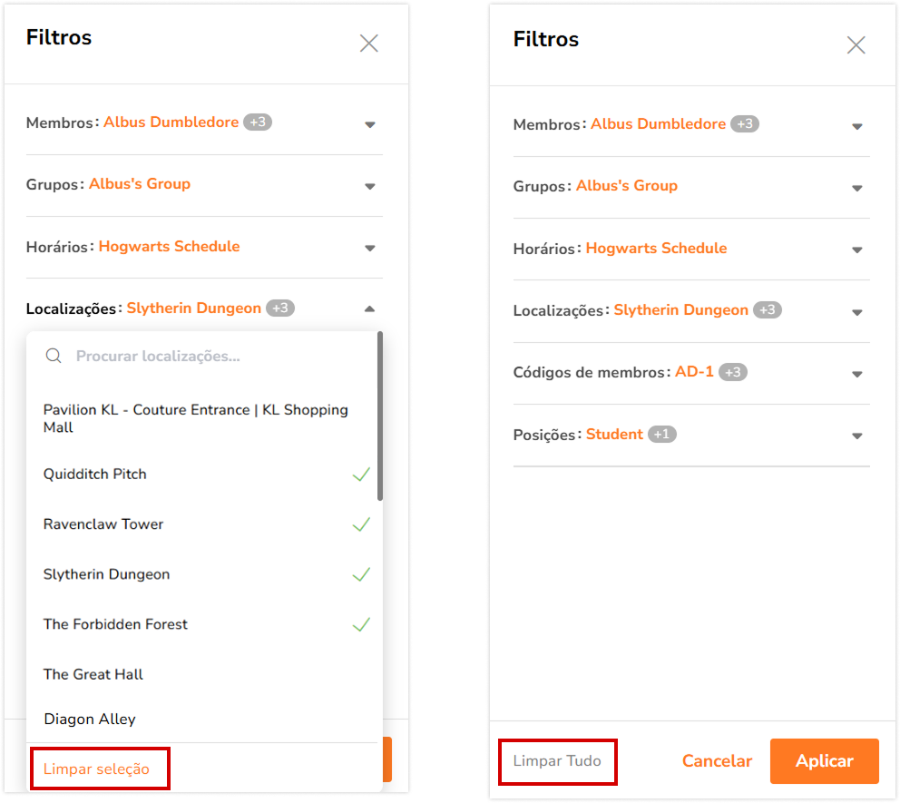900x803 pixels.
Task: Click the Aplicar button
Action: (824, 761)
